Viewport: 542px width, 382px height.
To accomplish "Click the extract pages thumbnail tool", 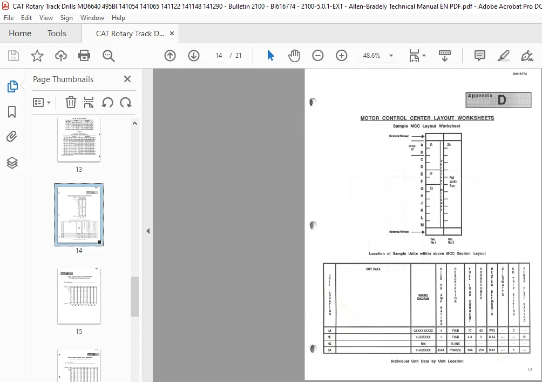I will (x=89, y=103).
